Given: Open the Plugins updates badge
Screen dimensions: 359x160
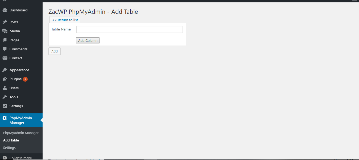Looking at the screenshot, I should click(x=25, y=79).
